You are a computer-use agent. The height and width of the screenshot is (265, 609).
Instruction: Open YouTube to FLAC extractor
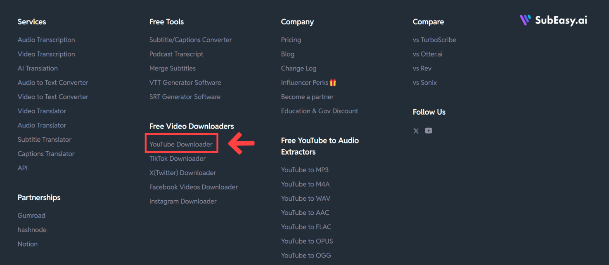point(306,227)
